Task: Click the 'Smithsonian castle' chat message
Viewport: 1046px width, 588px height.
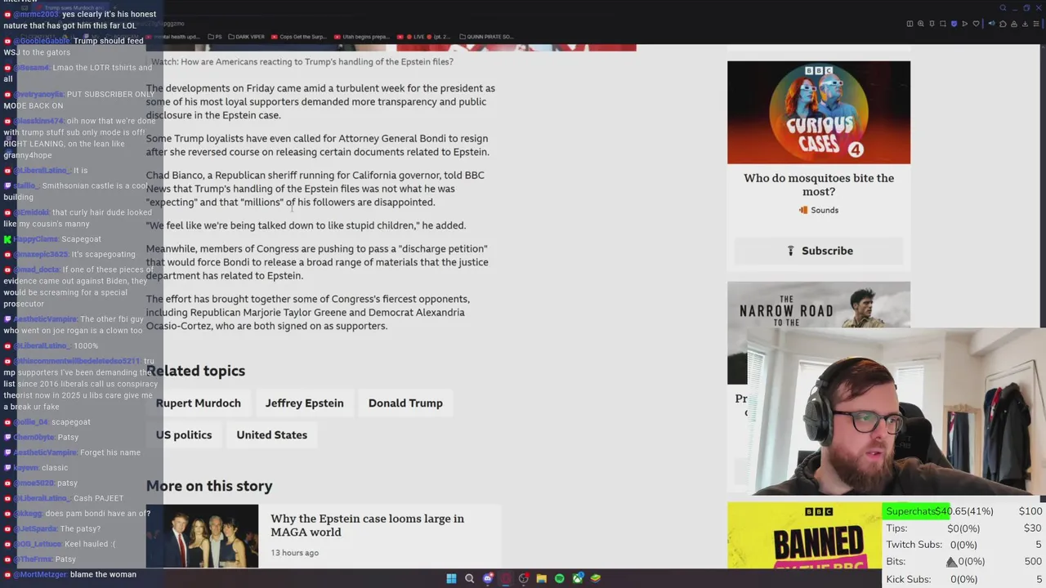Action: (77, 191)
